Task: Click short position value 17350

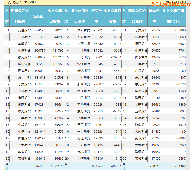Action: [156, 159]
